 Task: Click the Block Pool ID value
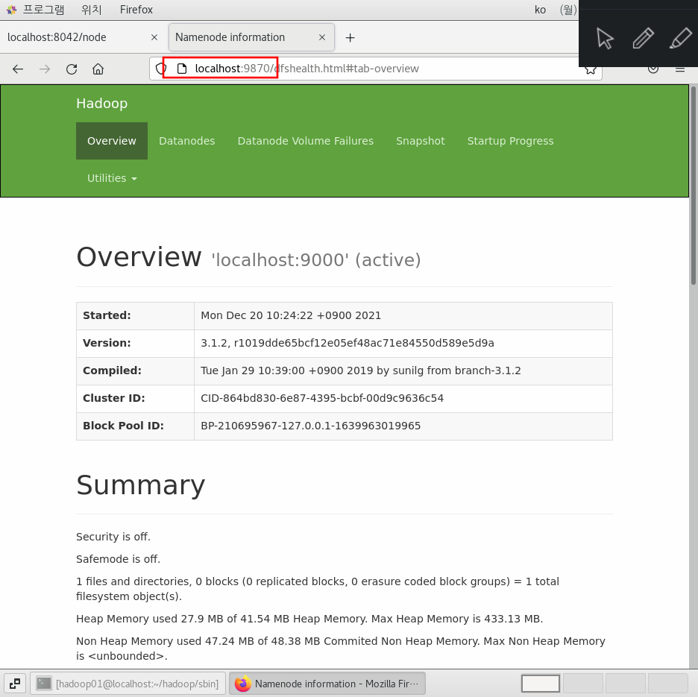311,426
